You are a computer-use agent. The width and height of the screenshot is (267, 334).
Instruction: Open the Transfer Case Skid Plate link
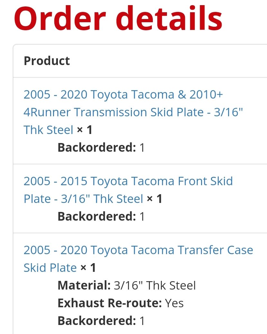tap(138, 259)
